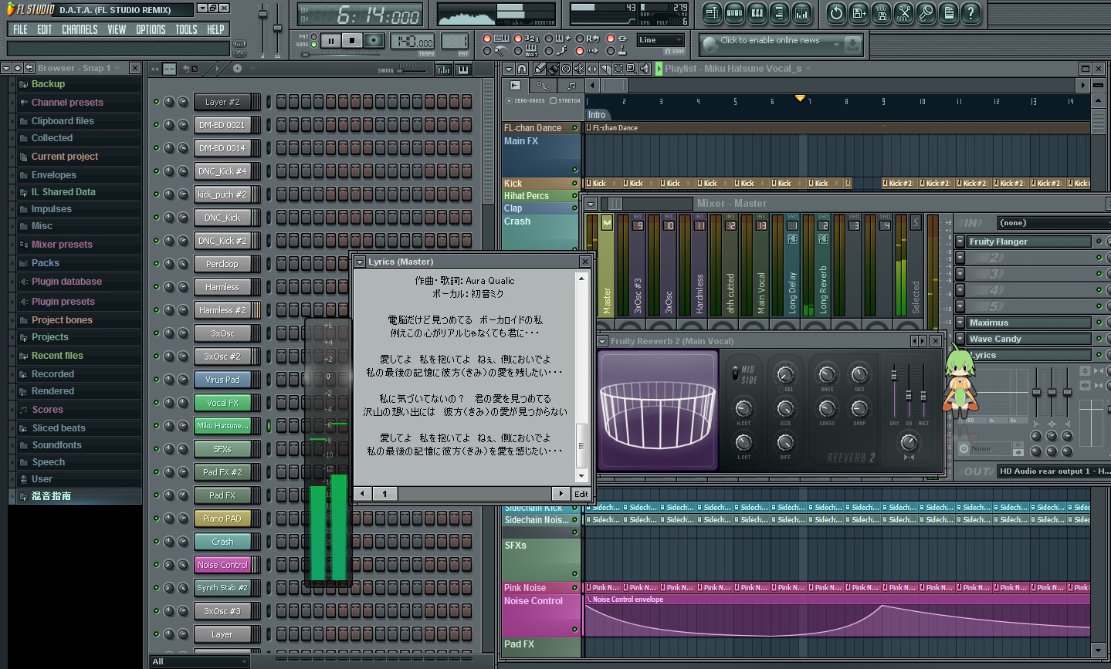Viewport: 1111px width, 669px height.
Task: Mute the Kick track in Playlist
Action: click(574, 184)
